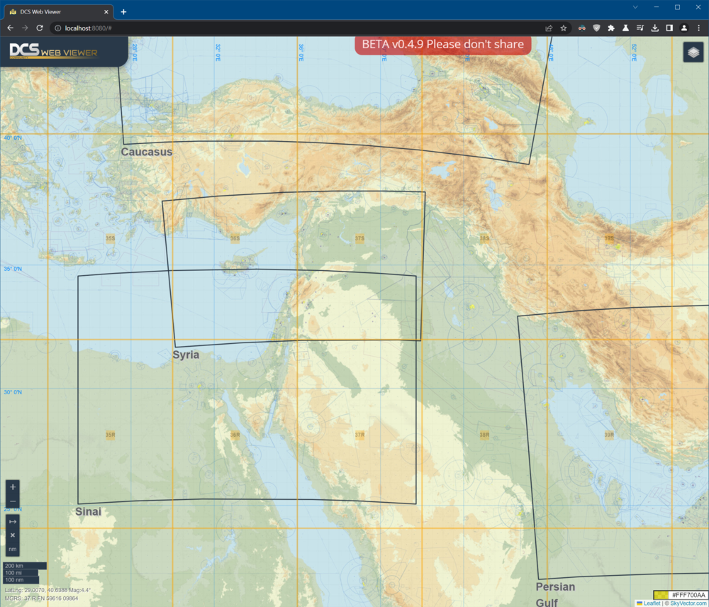Click the 36R grid zone marker
This screenshot has width=709, height=607.
point(235,435)
